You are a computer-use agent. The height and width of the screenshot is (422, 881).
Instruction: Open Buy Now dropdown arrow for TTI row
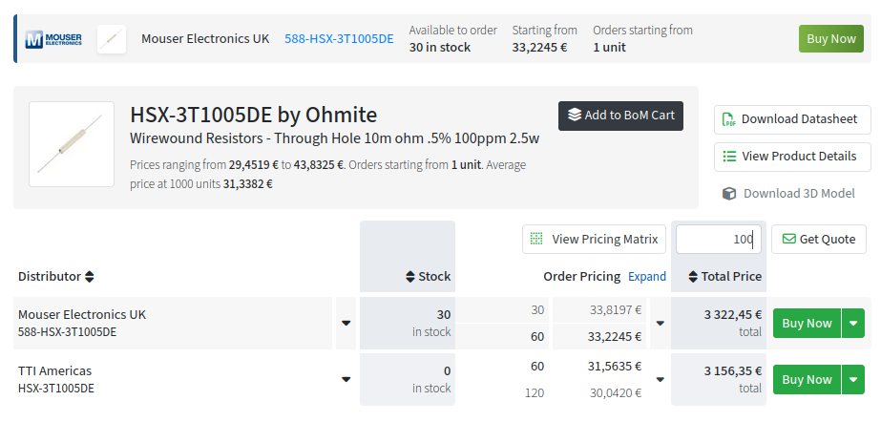[853, 379]
